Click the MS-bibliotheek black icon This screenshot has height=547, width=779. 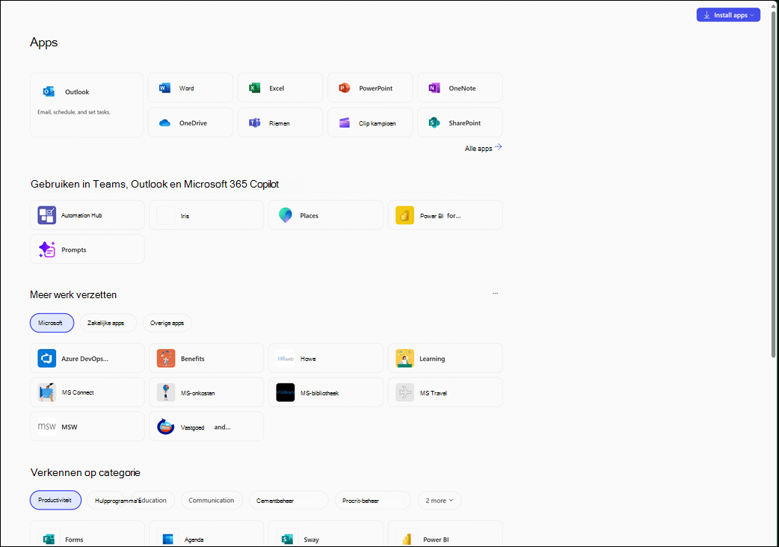click(x=285, y=392)
